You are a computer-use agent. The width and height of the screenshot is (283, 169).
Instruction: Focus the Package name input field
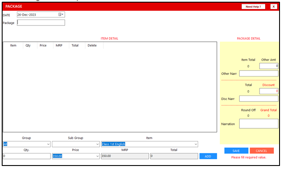click(x=41, y=22)
